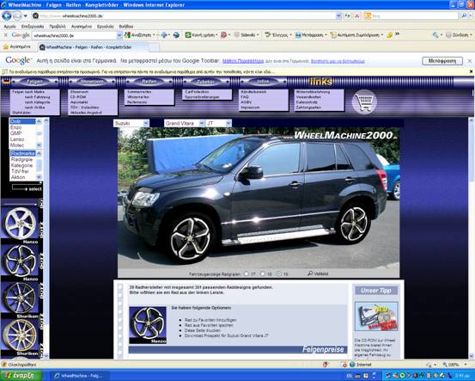The image size is (475, 381).
Task: Open Google Toolbar wrench settings
Action: [x=436, y=35]
